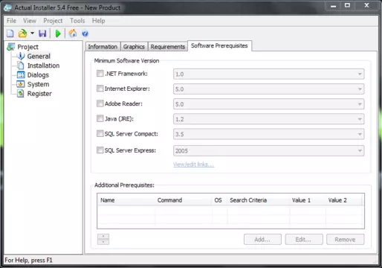Screen dimensions: 382x268
Task: Click the View/edit links hyperlink
Action: click(x=193, y=165)
